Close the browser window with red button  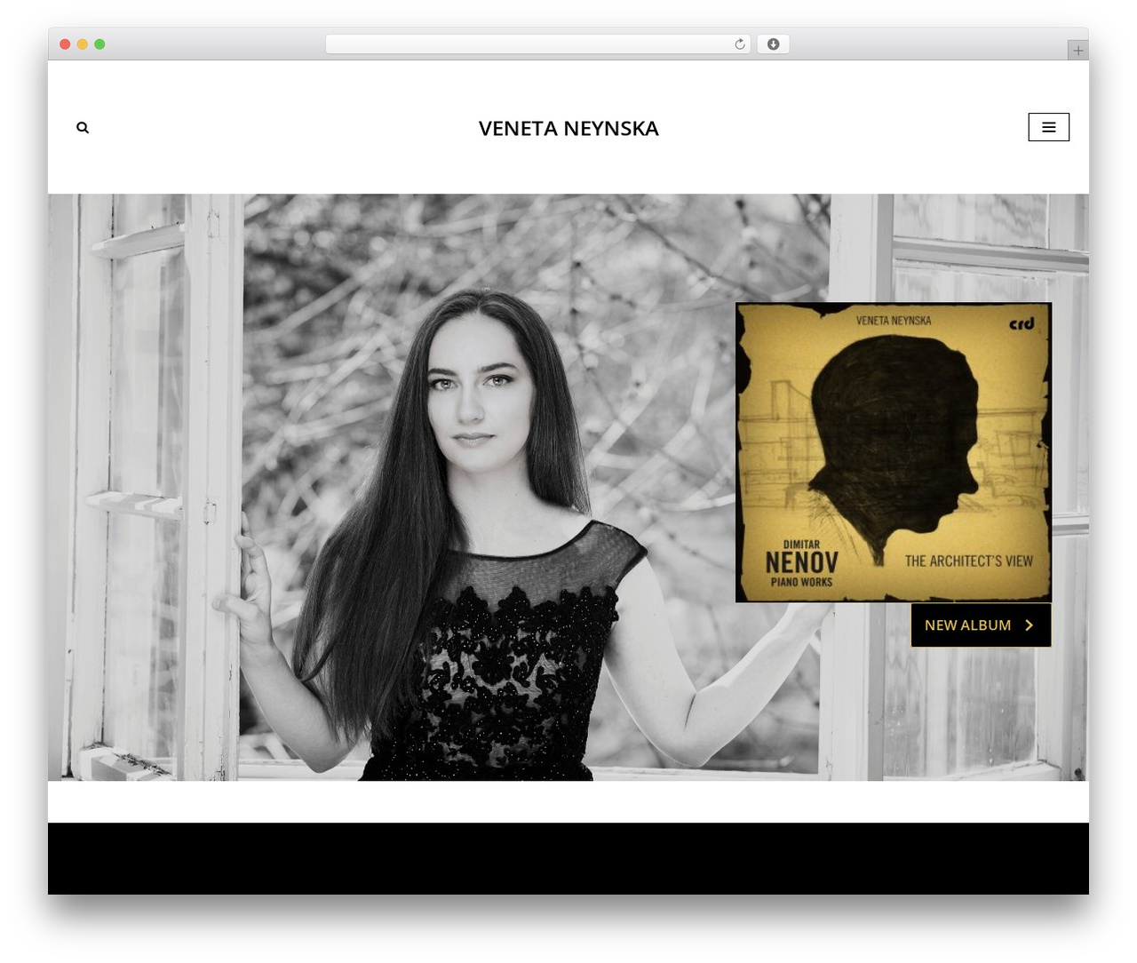click(x=65, y=44)
